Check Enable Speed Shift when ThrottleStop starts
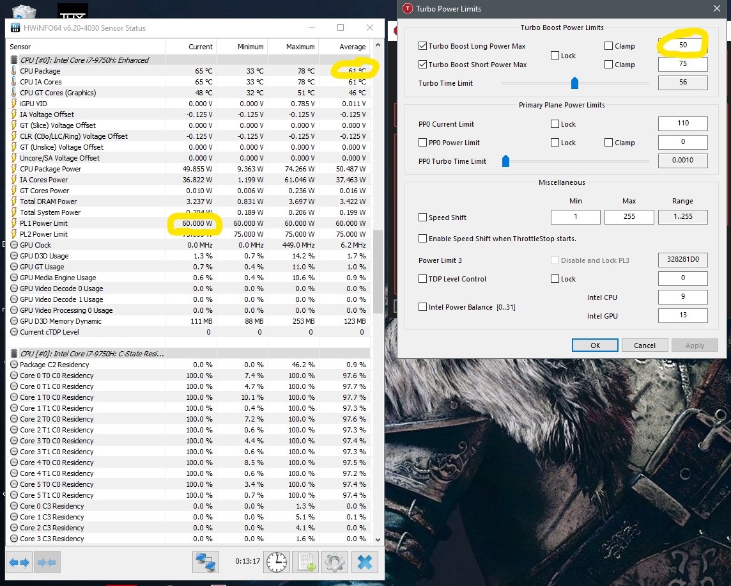This screenshot has height=586, width=731. [423, 238]
